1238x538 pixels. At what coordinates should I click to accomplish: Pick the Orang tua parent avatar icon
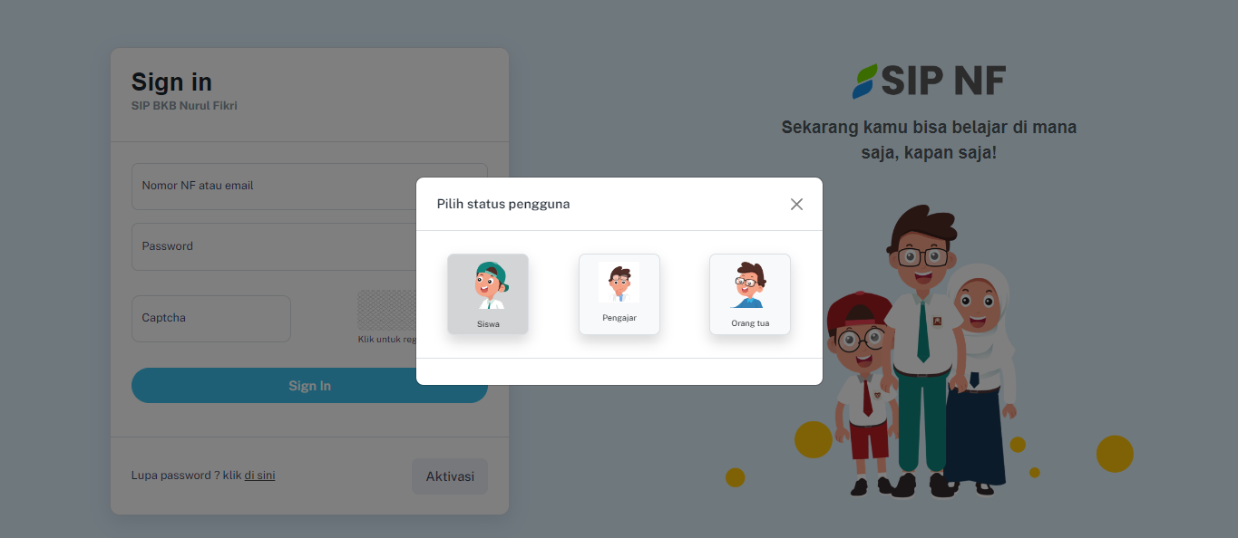(749, 285)
